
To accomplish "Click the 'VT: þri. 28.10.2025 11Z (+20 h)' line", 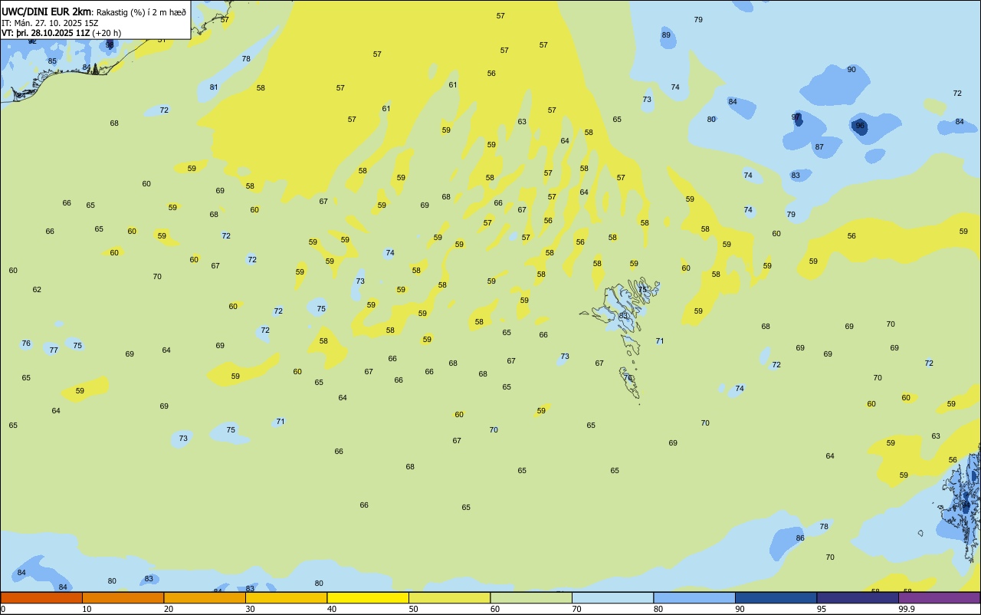I will 61,33.
